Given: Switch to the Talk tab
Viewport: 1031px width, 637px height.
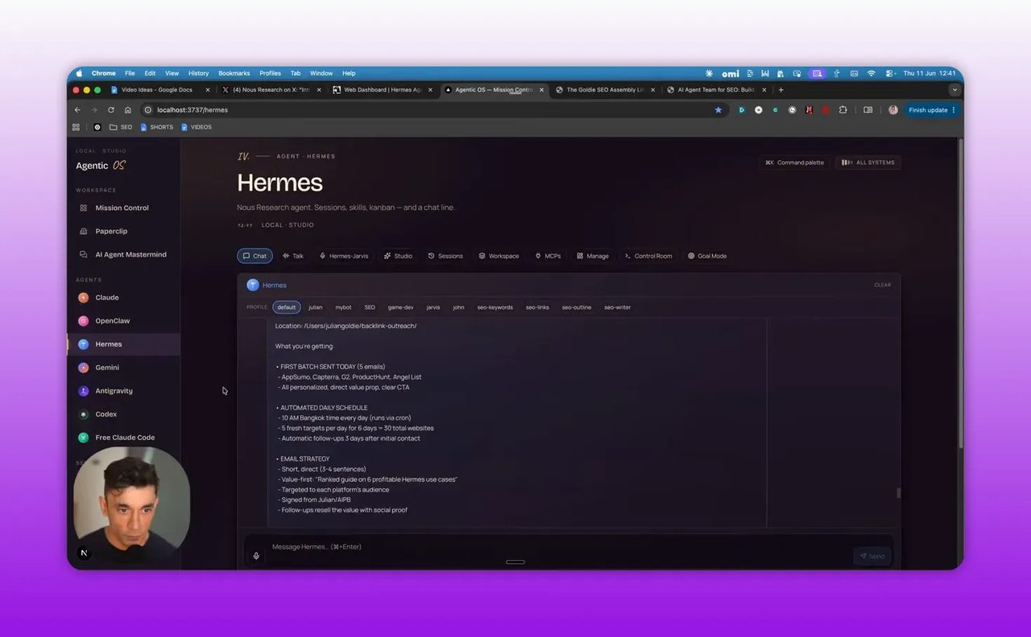Looking at the screenshot, I should point(293,256).
